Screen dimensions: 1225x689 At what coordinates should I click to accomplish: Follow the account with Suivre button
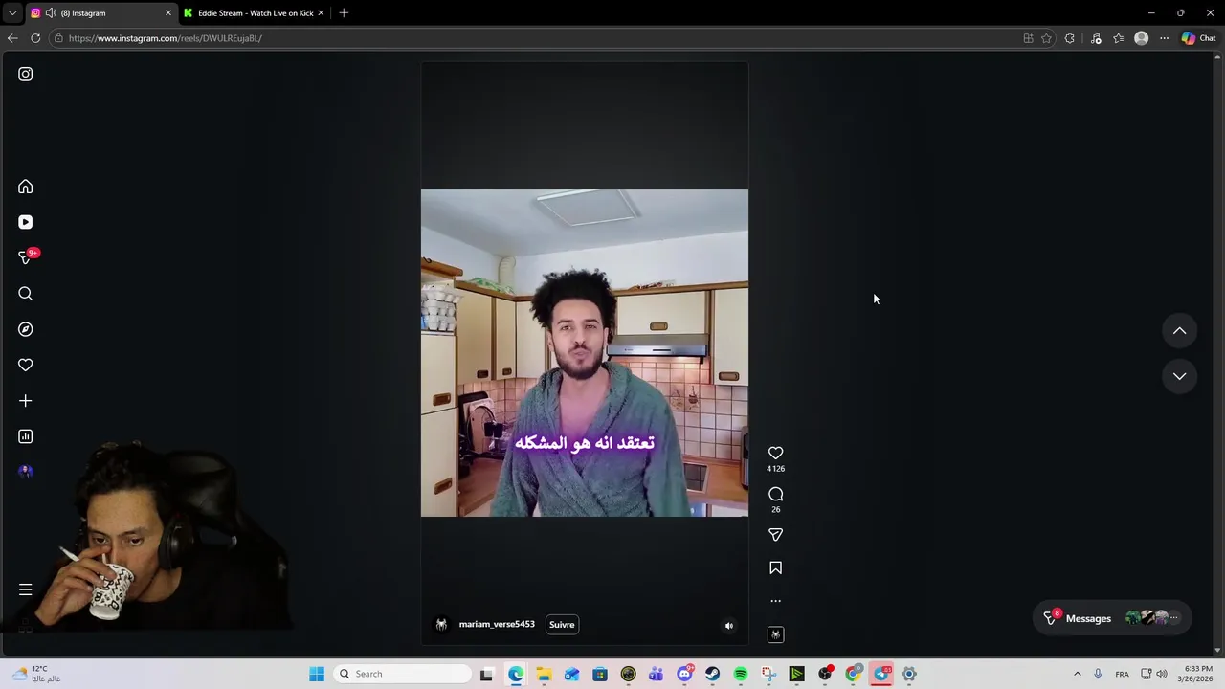562,625
